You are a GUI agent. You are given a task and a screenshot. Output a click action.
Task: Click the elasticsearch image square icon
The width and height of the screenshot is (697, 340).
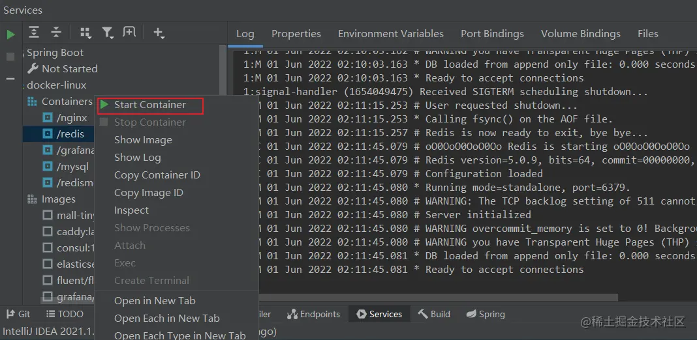(48, 264)
